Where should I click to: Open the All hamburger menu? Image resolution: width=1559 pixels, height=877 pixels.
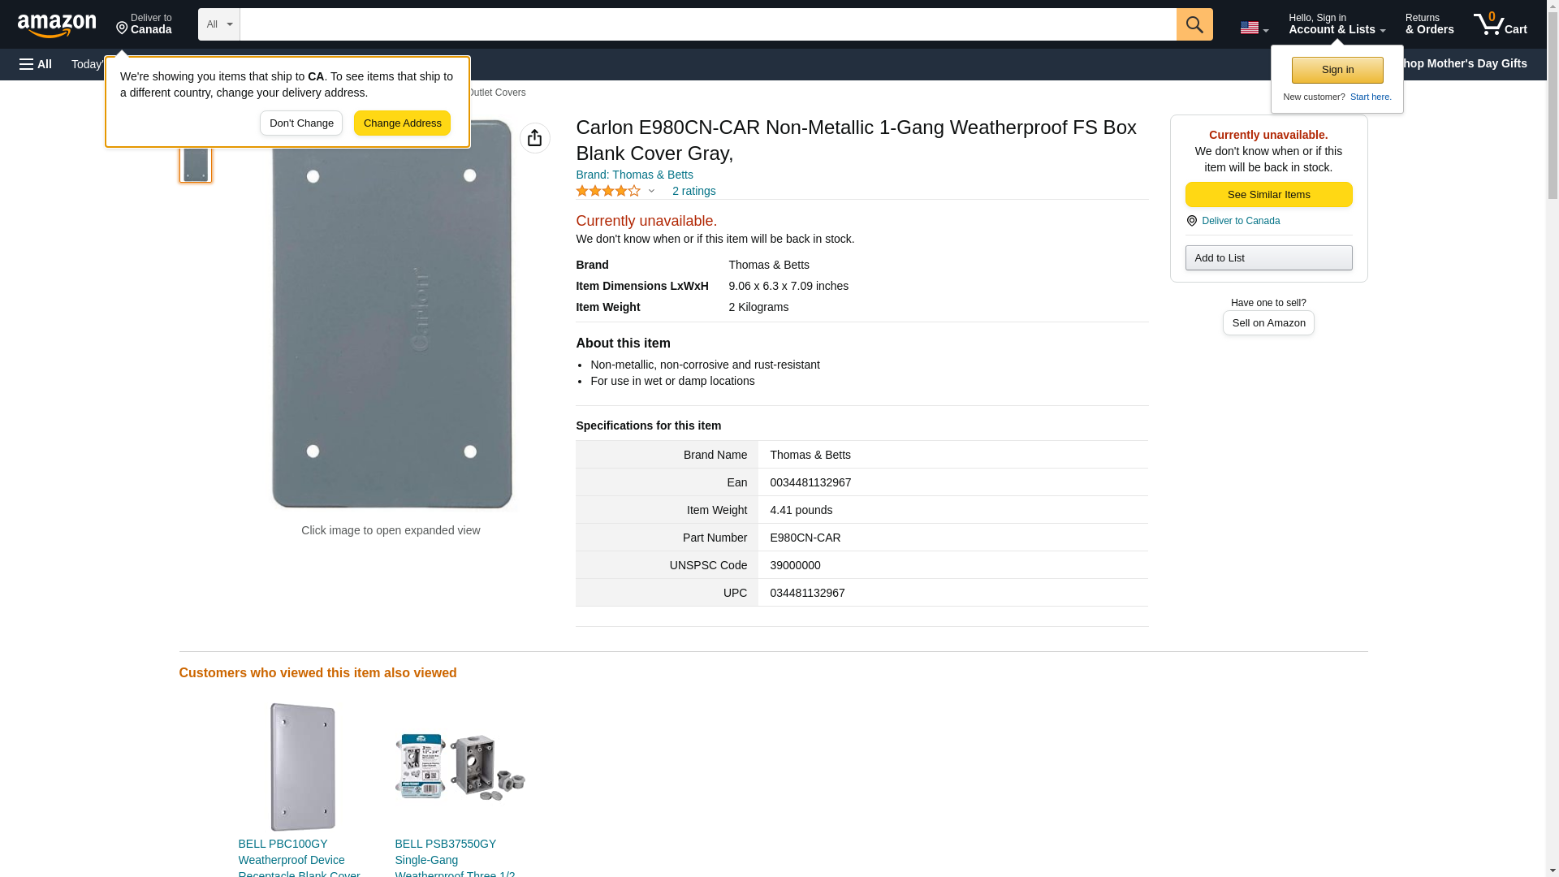tap(36, 64)
